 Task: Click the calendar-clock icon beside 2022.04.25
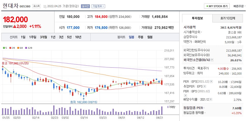click(45, 6)
